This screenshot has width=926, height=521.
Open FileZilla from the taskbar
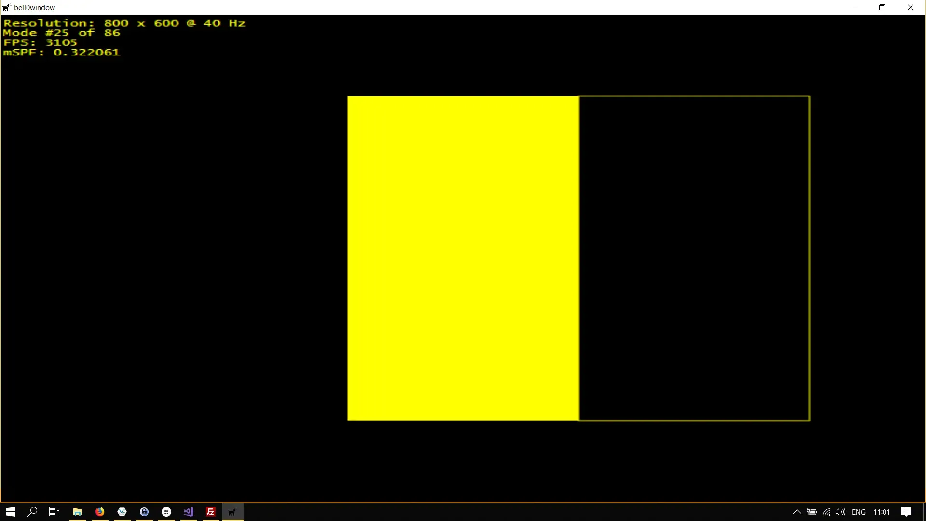(x=210, y=512)
